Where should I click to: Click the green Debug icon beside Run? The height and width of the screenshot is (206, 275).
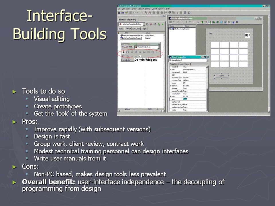coord(159,24)
